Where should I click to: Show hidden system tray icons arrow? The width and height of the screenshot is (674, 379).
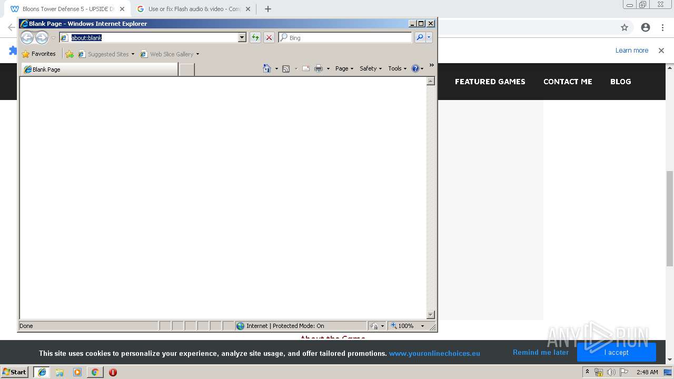[x=587, y=372]
